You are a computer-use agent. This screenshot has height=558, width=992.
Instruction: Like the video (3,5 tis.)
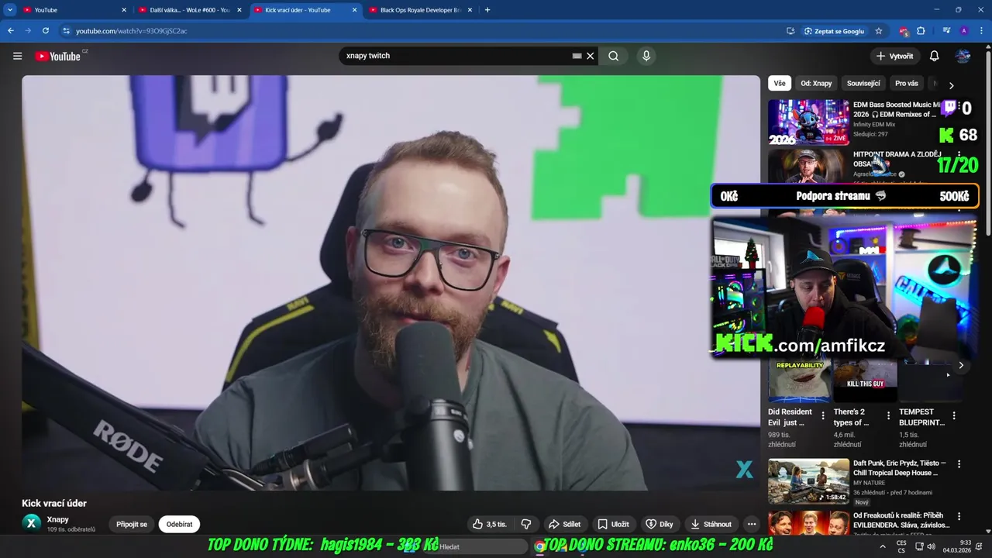point(490,524)
